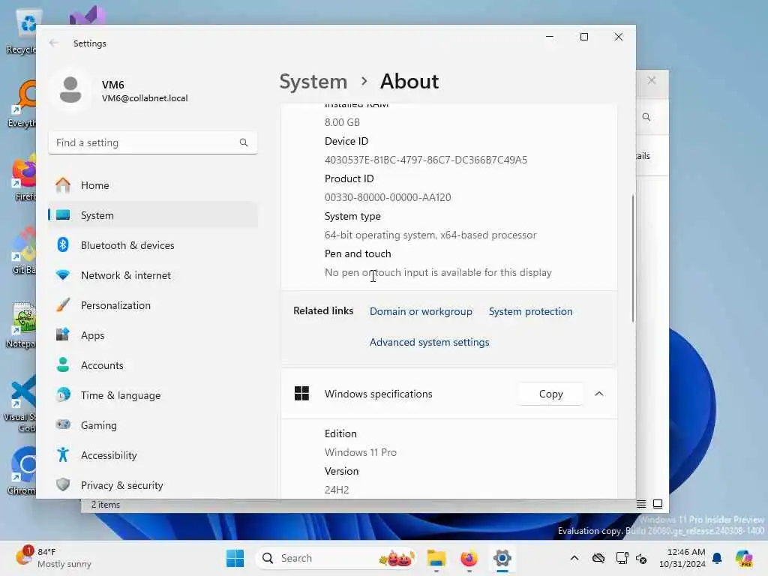The height and width of the screenshot is (576, 768).
Task: Click the taskbar Search box
Action: click(336, 558)
